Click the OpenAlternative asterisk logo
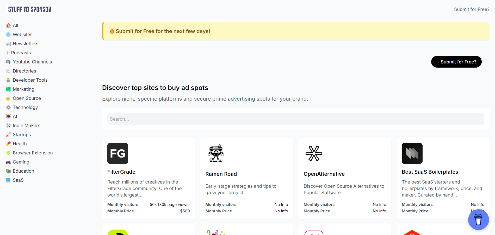 pos(314,153)
